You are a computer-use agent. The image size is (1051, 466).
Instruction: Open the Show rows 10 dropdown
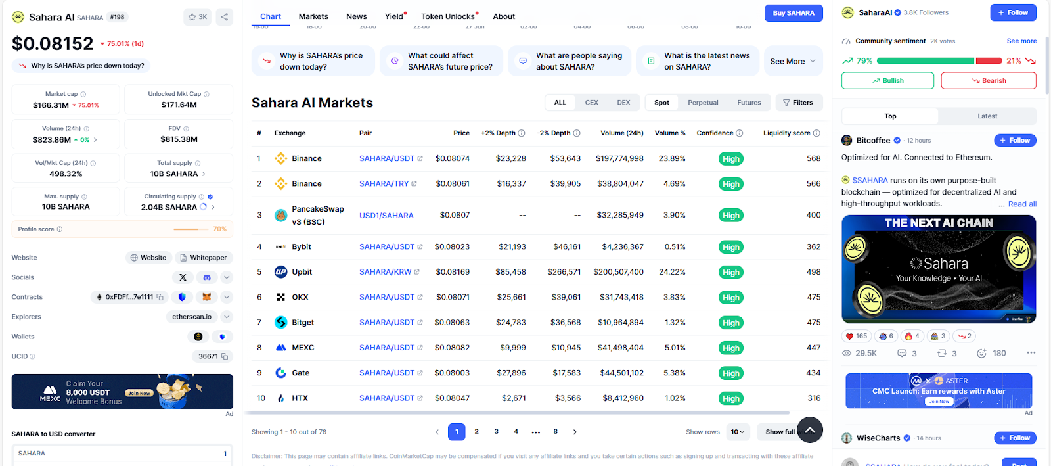[x=738, y=432]
